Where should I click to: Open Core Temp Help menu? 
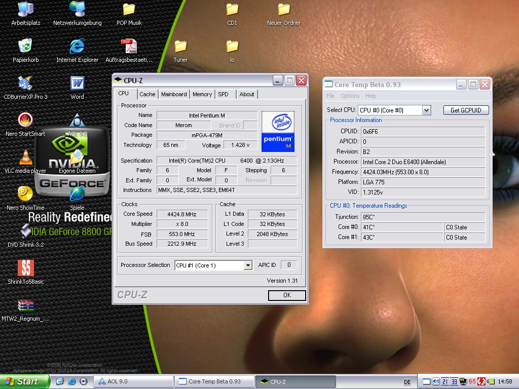(370, 96)
